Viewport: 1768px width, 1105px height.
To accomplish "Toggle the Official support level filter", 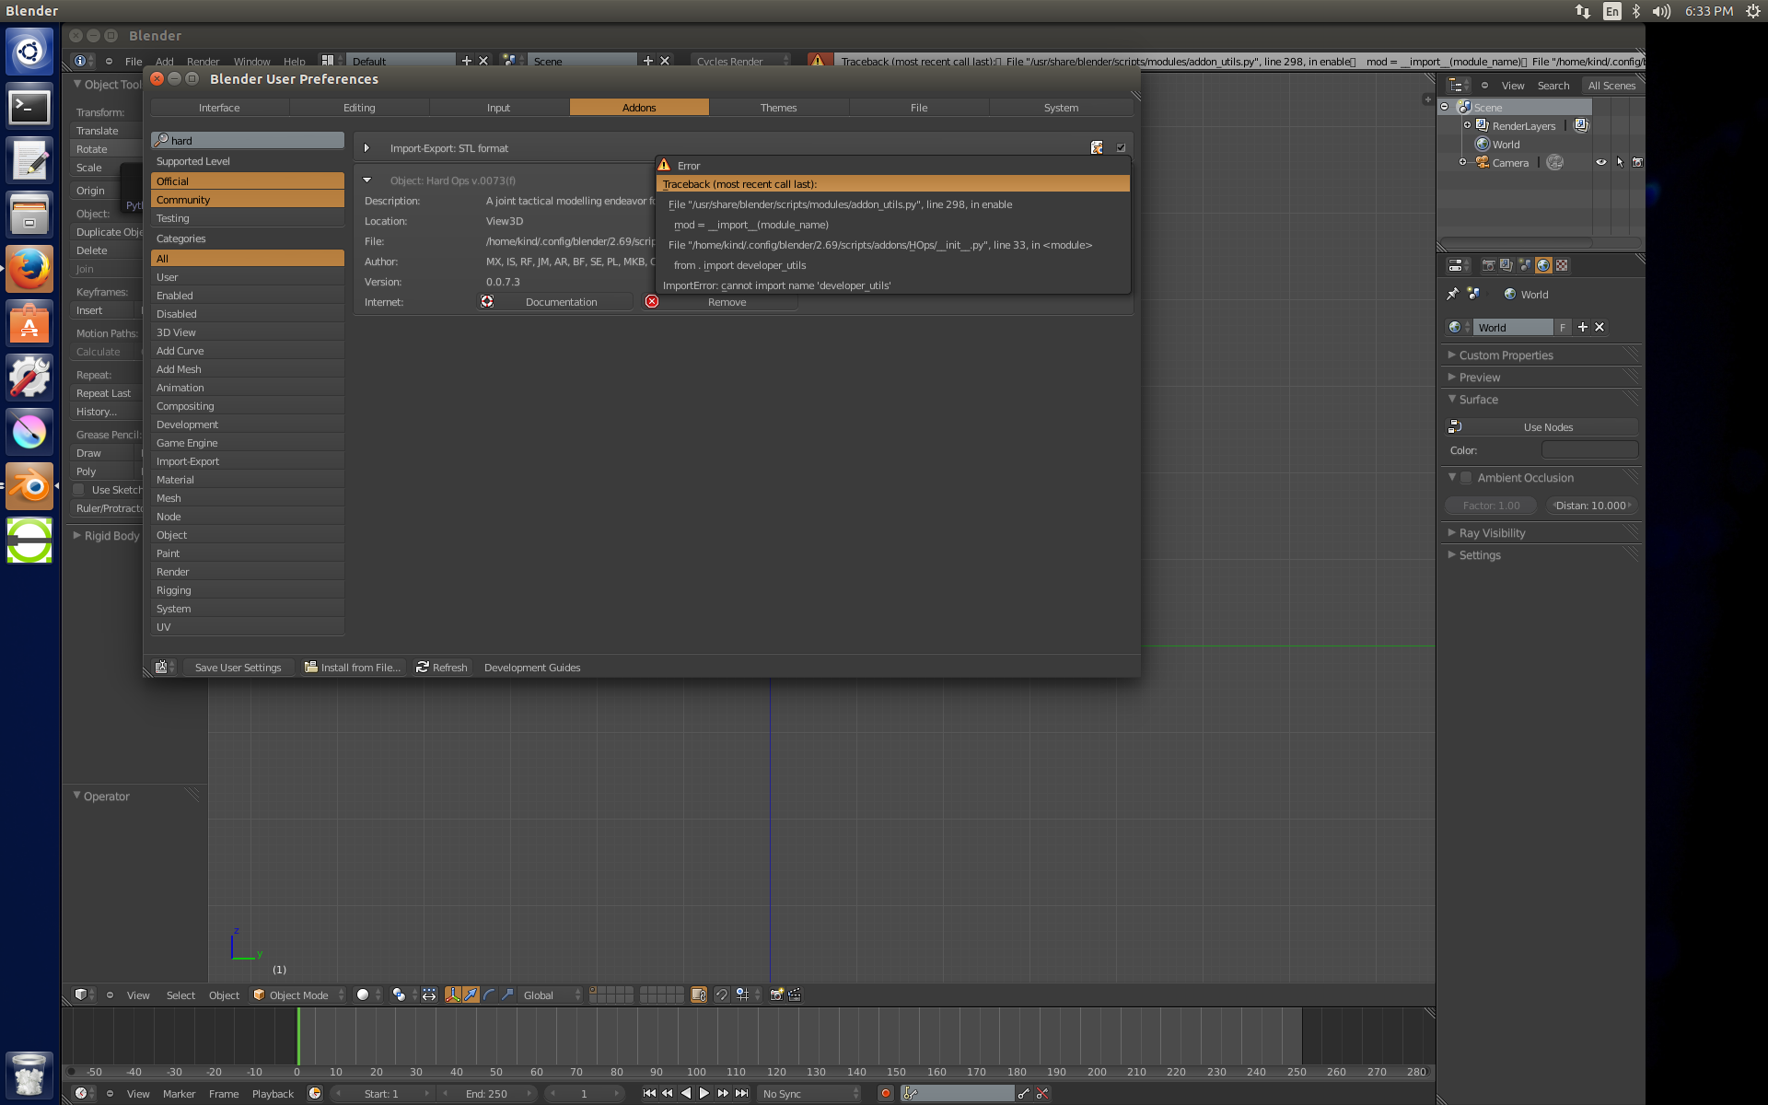I will (x=248, y=180).
